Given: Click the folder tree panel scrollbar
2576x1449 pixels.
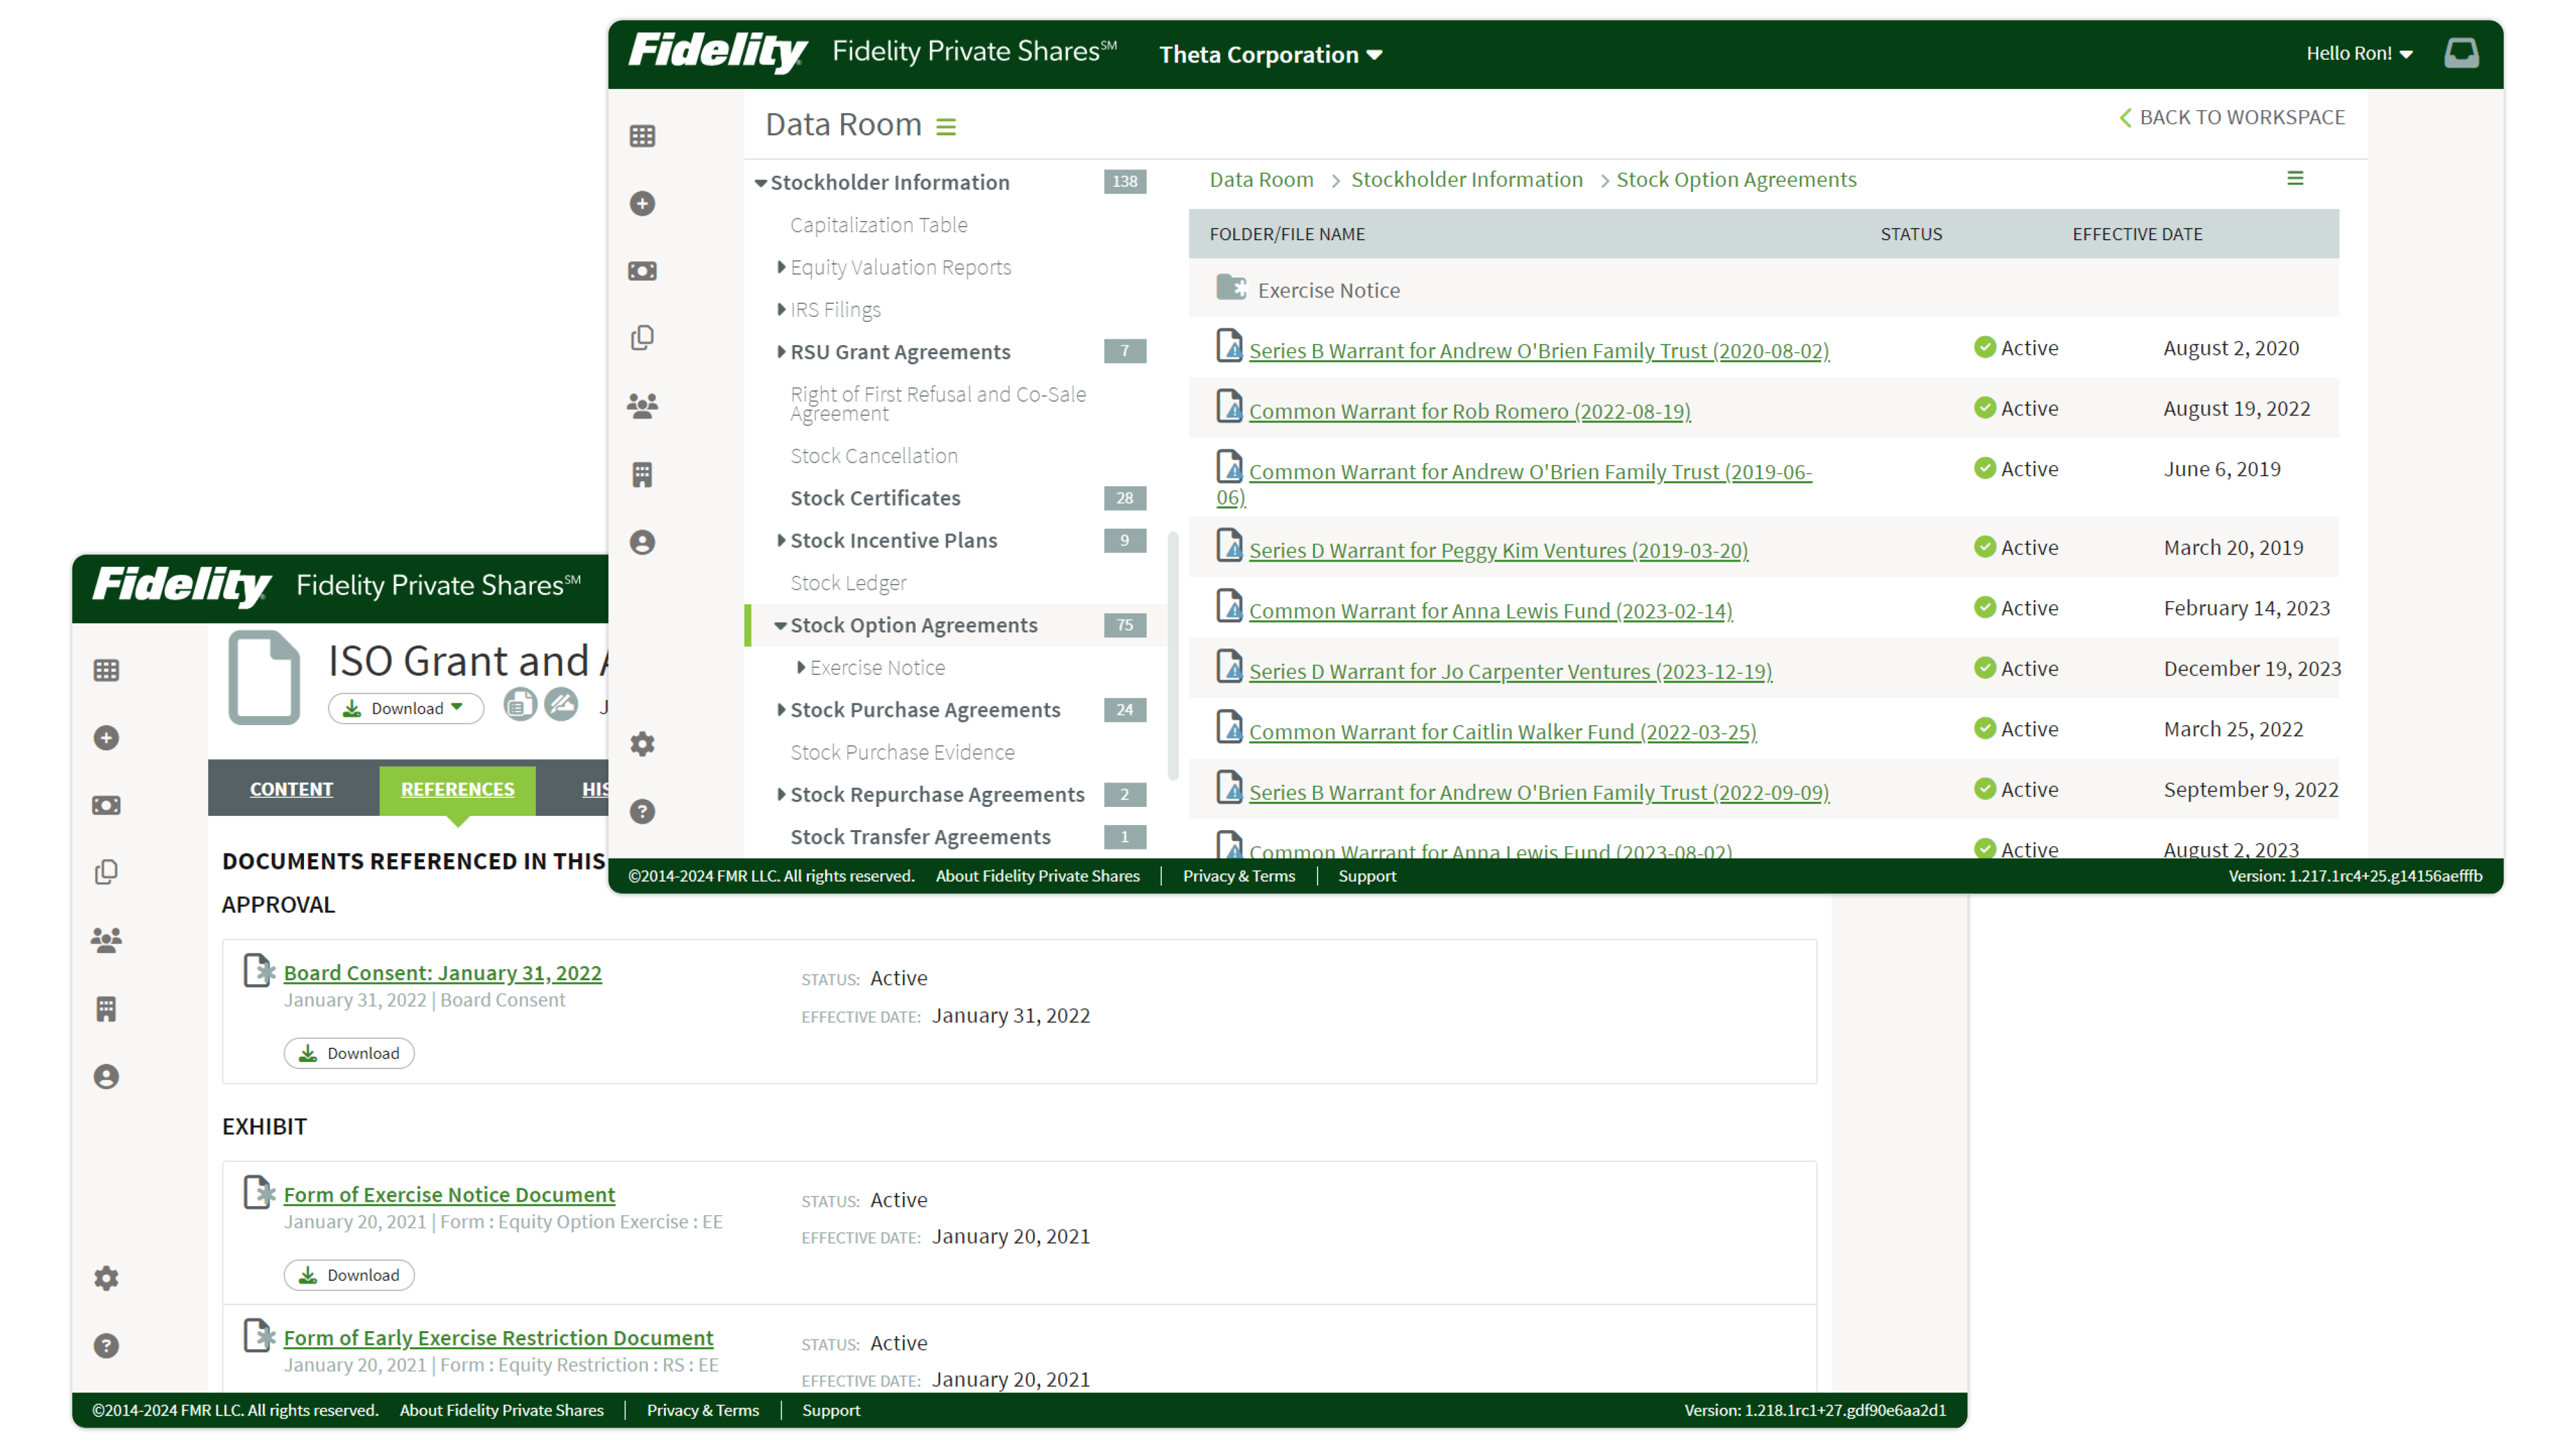Looking at the screenshot, I should point(1173,655).
